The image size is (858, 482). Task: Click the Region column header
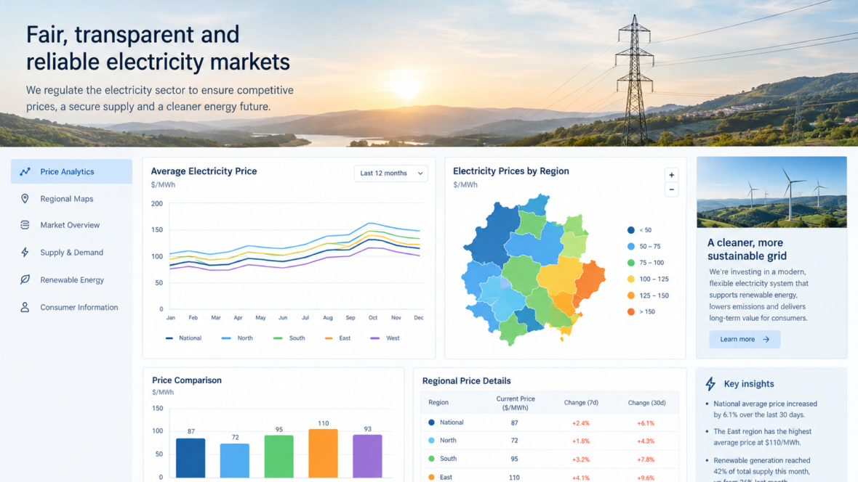[x=438, y=403]
